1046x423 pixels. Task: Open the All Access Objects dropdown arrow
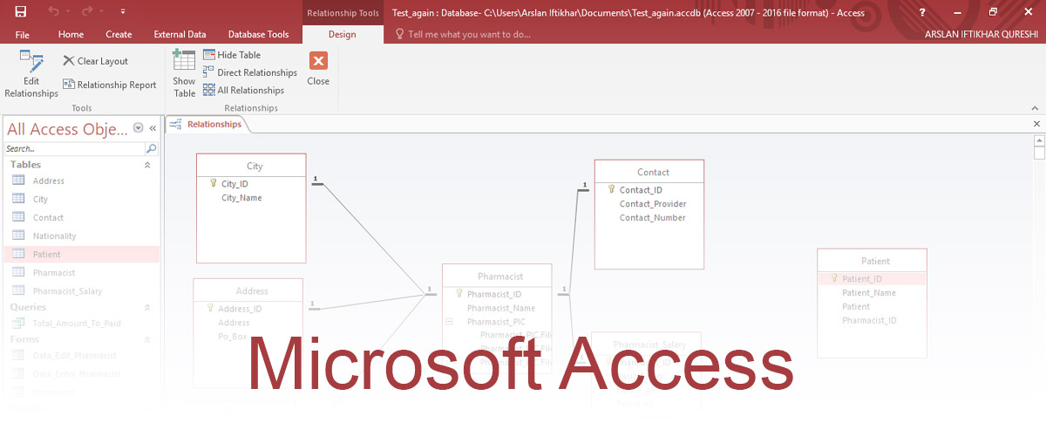[x=139, y=128]
